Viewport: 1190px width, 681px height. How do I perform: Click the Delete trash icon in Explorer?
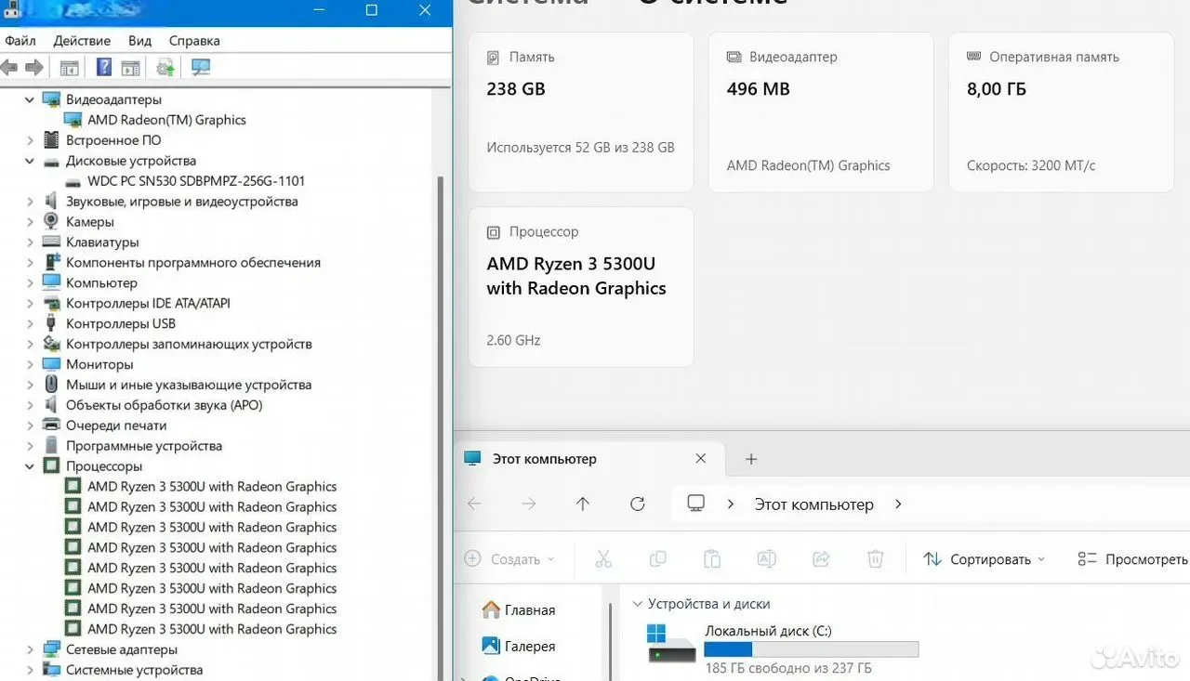pyautogui.click(x=875, y=558)
